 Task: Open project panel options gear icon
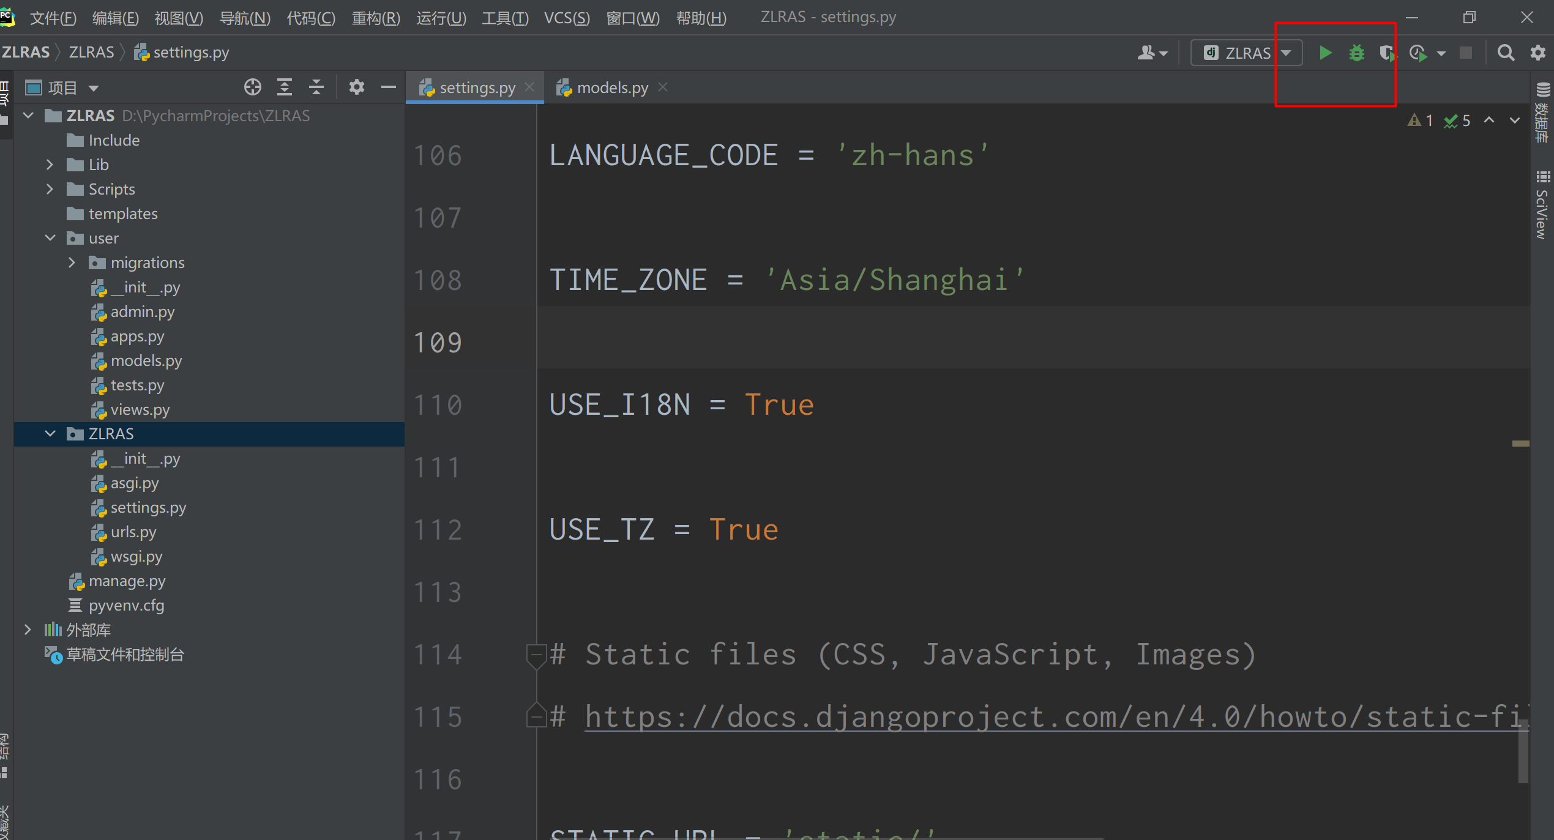(x=356, y=87)
